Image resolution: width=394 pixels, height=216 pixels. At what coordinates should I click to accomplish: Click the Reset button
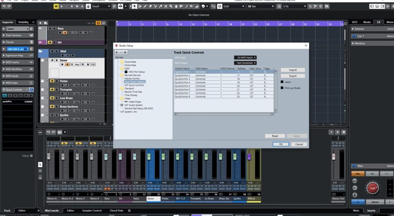tap(275, 136)
